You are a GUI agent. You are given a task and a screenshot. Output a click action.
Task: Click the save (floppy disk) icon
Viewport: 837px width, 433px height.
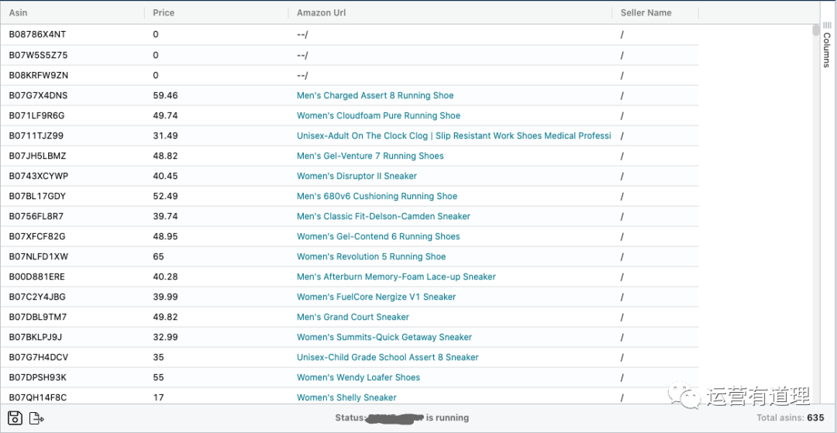(x=15, y=418)
